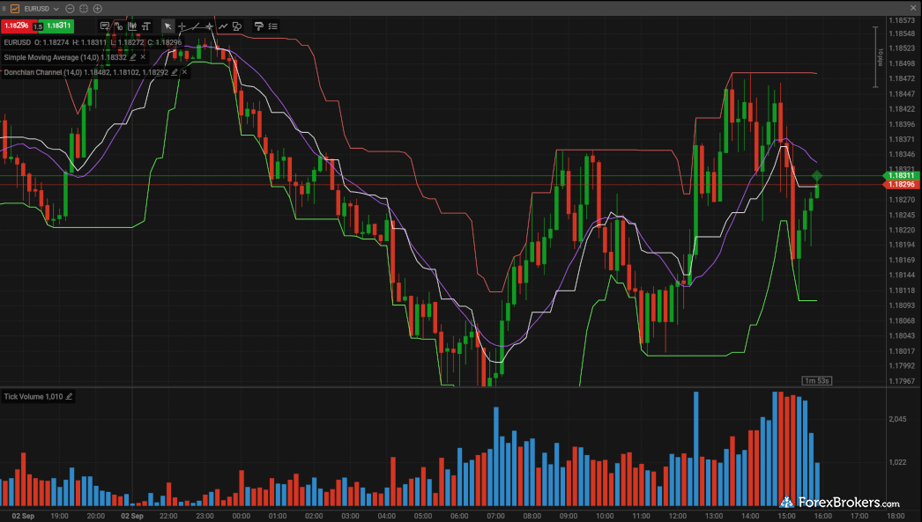Click the 1.5 spread value badge
This screenshot has height=522, width=922.
pos(38,26)
